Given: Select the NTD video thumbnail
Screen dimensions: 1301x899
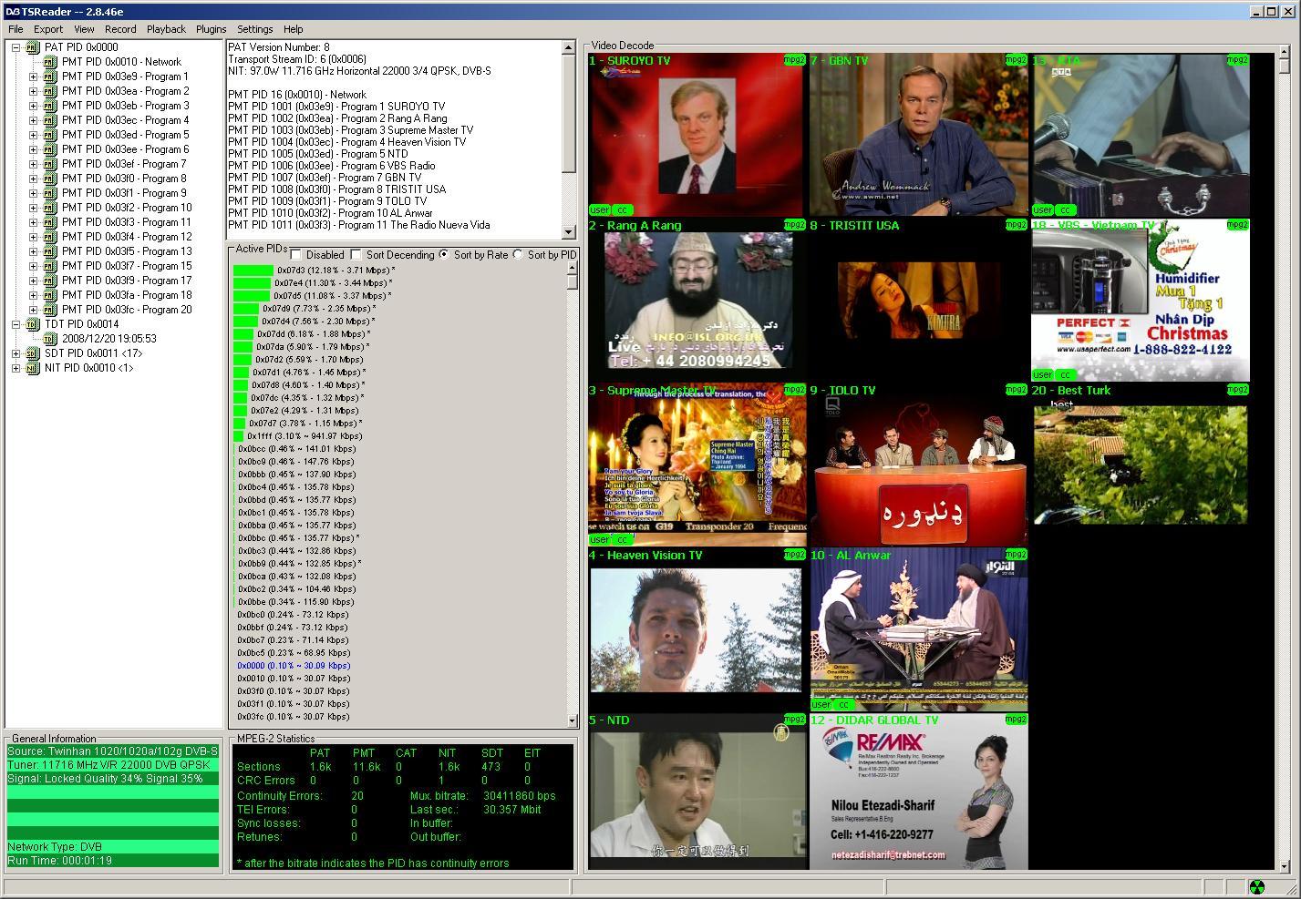Looking at the screenshot, I should (697, 792).
